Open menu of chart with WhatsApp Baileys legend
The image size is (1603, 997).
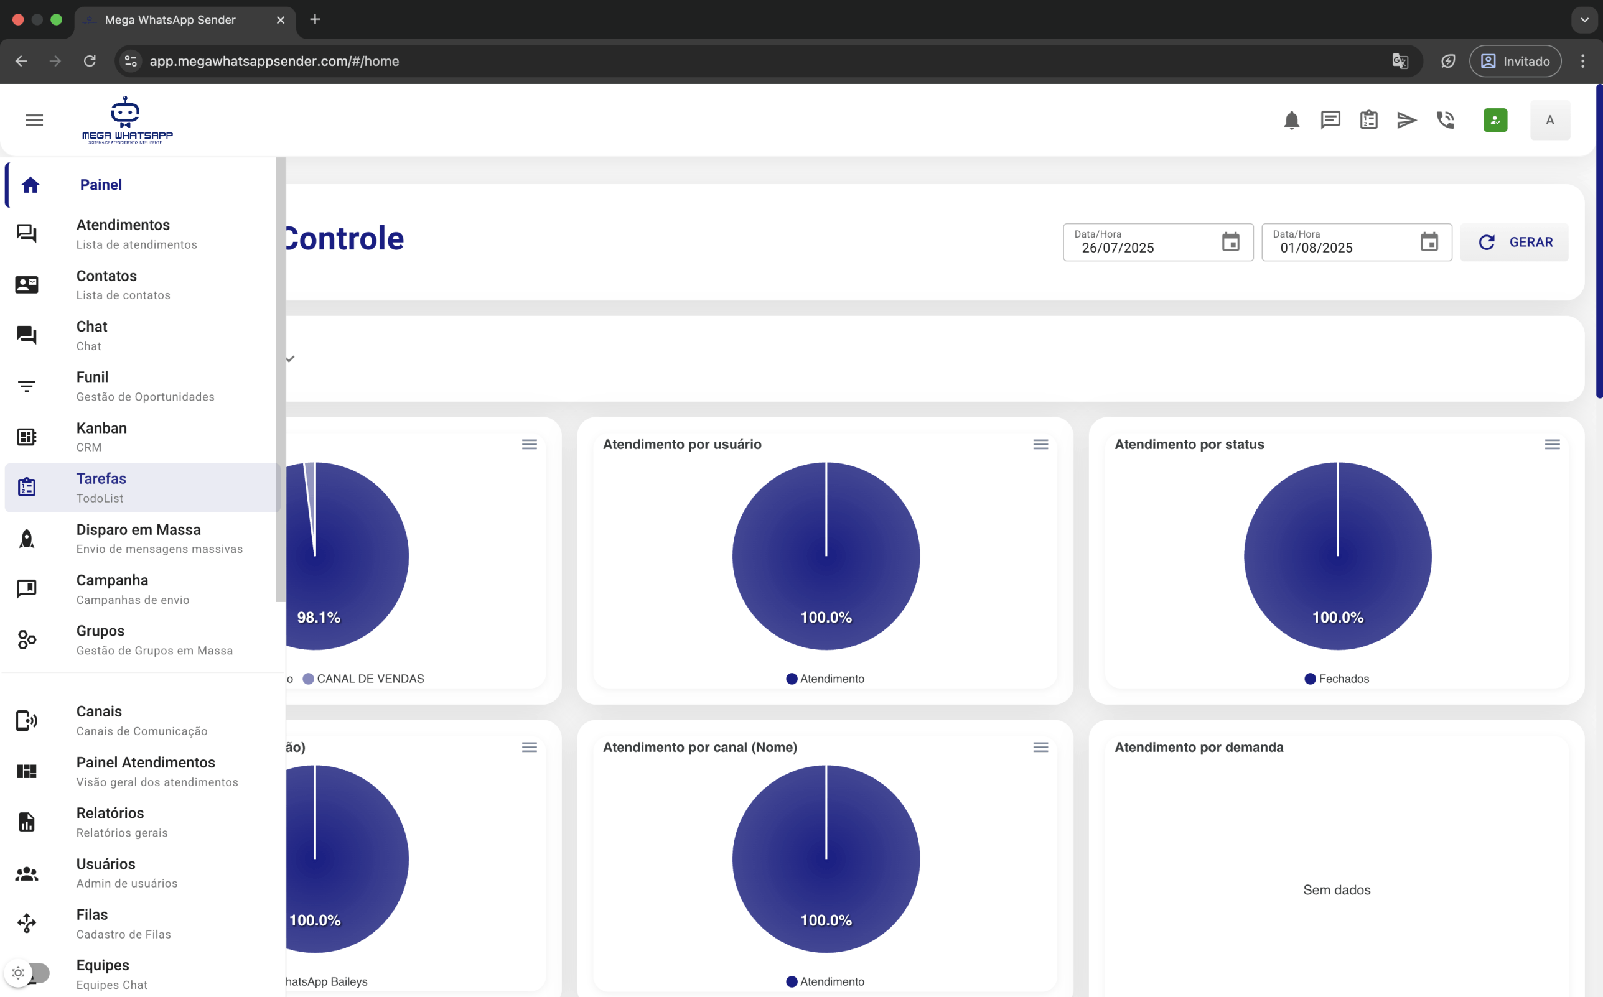[x=529, y=747]
